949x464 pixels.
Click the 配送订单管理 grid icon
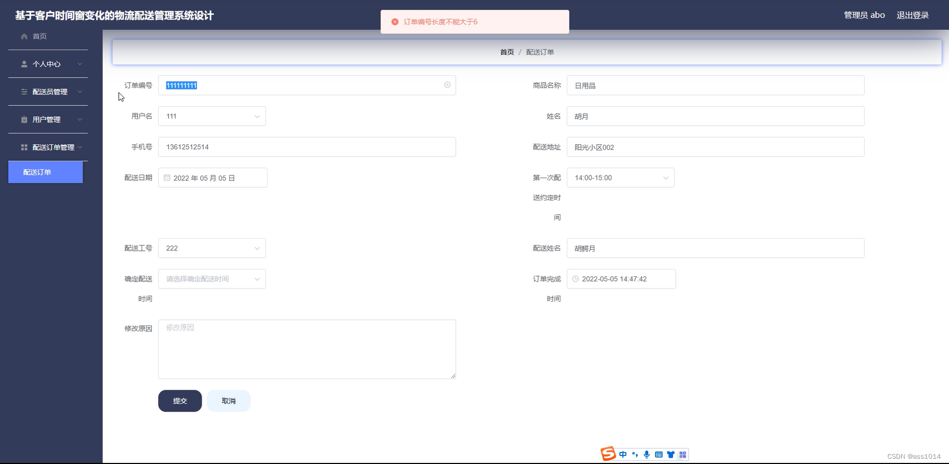[x=24, y=147]
